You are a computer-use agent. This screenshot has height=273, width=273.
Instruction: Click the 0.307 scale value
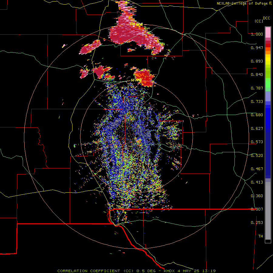[257, 209]
